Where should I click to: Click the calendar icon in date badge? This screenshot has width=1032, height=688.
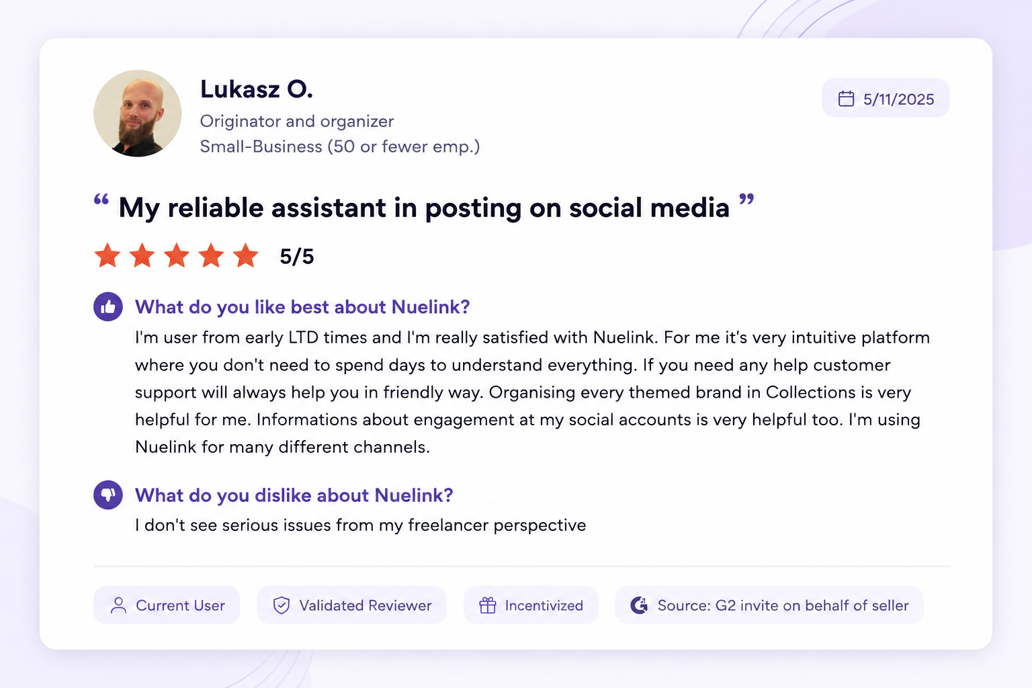tap(846, 99)
